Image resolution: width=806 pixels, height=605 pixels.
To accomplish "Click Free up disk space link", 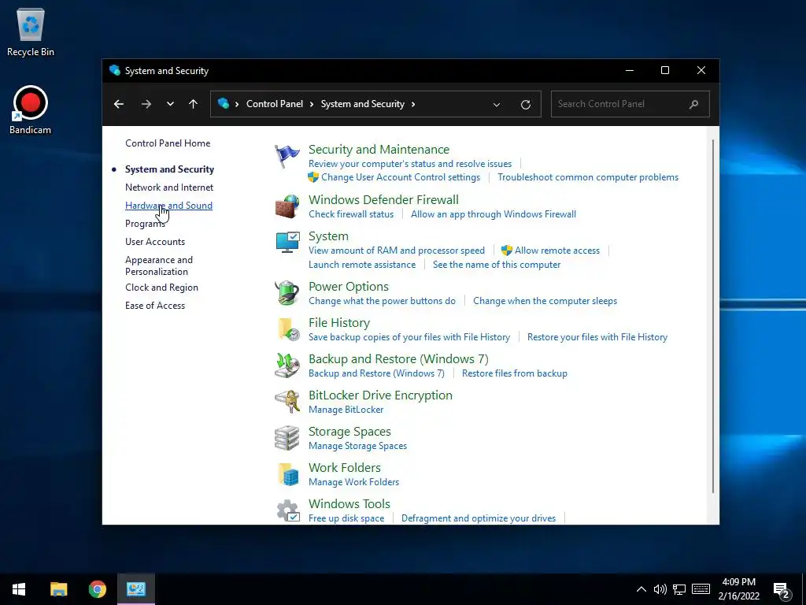I will 346,518.
